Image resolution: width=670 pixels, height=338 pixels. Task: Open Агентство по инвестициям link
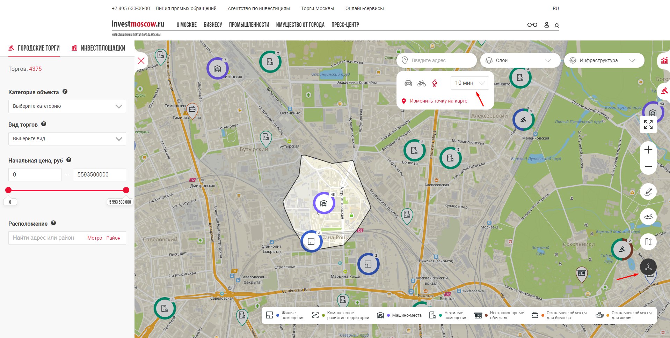(258, 8)
